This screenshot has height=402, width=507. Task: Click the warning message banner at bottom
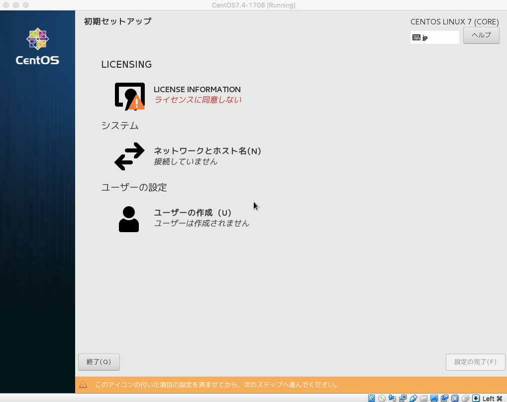[290, 385]
